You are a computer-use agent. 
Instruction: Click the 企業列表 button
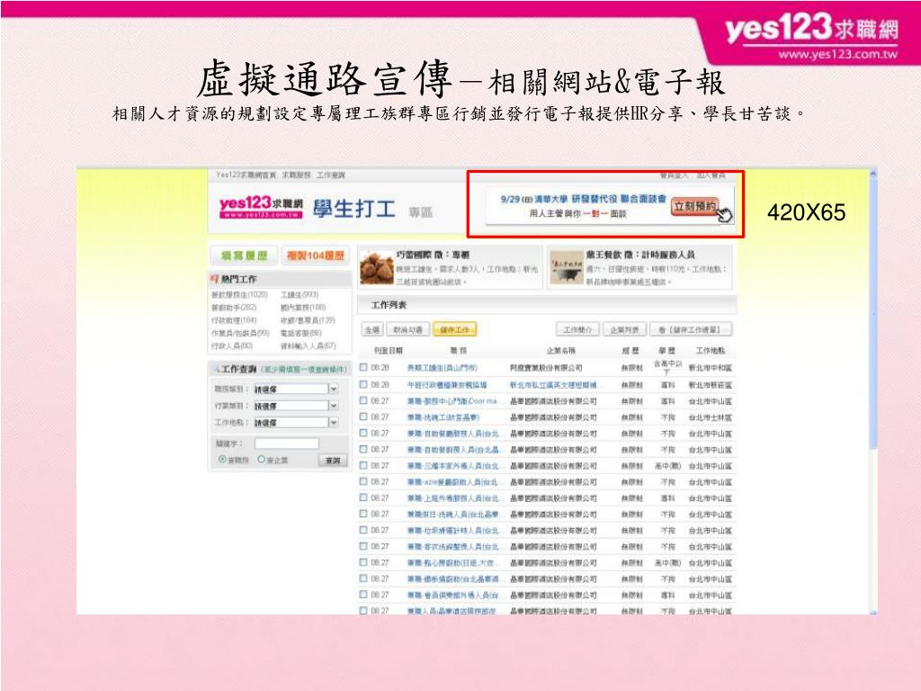[x=624, y=329]
